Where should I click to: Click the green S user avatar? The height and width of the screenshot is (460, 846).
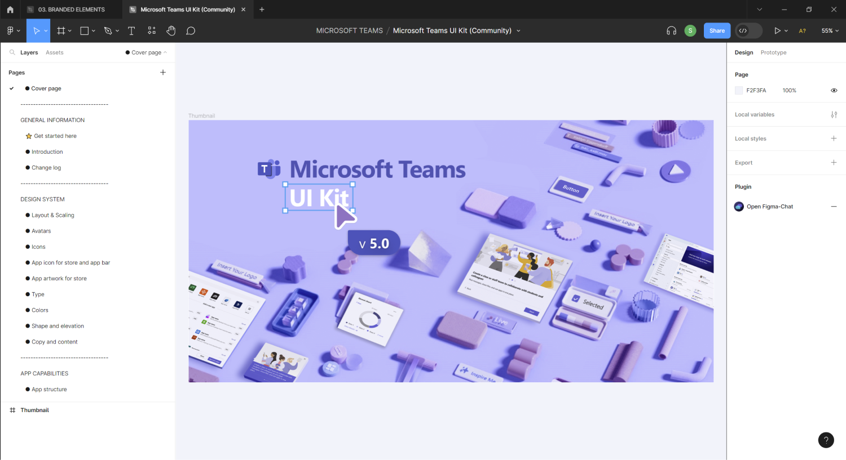point(690,31)
